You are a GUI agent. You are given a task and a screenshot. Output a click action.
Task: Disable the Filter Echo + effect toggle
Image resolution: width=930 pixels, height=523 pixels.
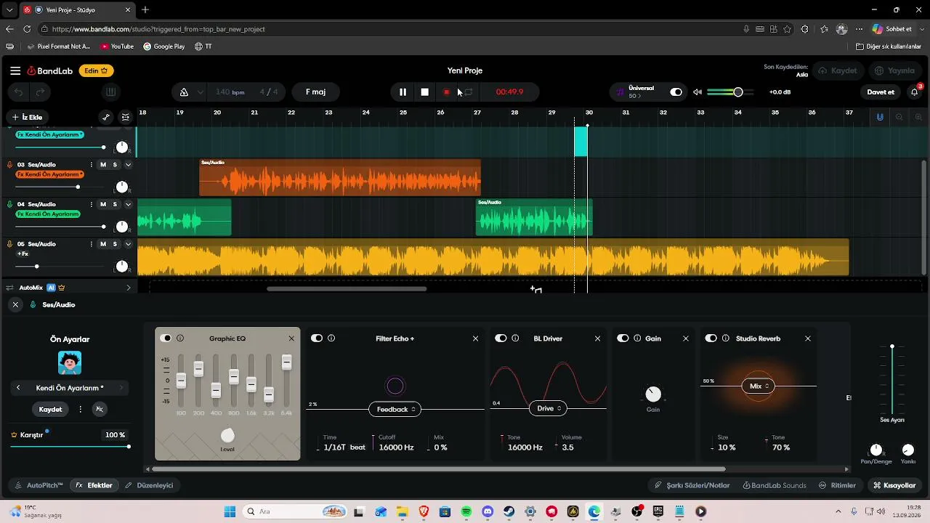click(317, 338)
